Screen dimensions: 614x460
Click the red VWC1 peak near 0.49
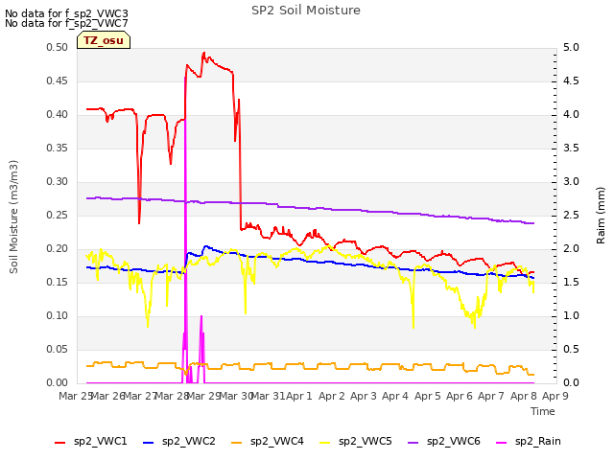coord(203,54)
